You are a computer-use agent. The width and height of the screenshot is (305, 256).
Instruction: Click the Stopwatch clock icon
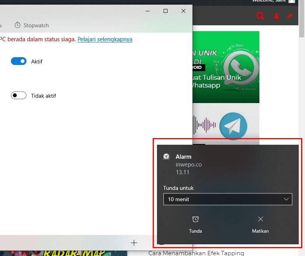click(18, 25)
